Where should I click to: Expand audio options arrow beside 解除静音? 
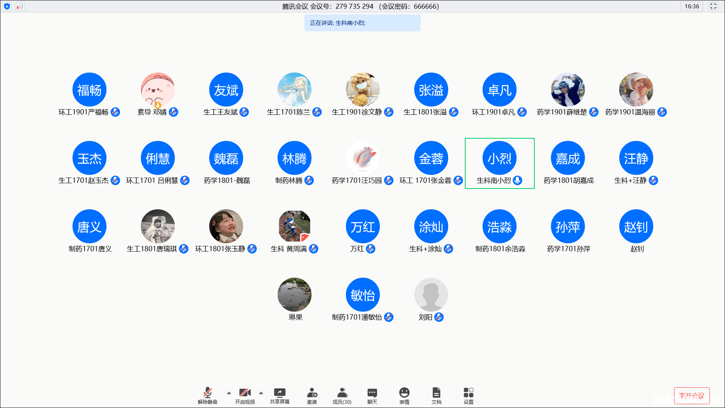point(229,393)
